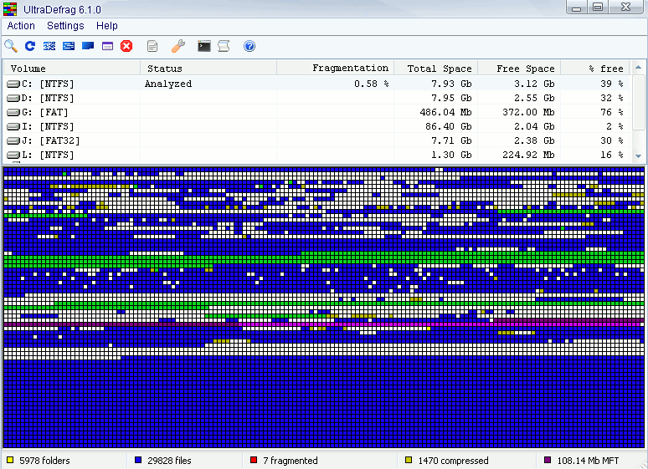Sort by the Volume column header
648x469 pixels.
click(x=72, y=68)
